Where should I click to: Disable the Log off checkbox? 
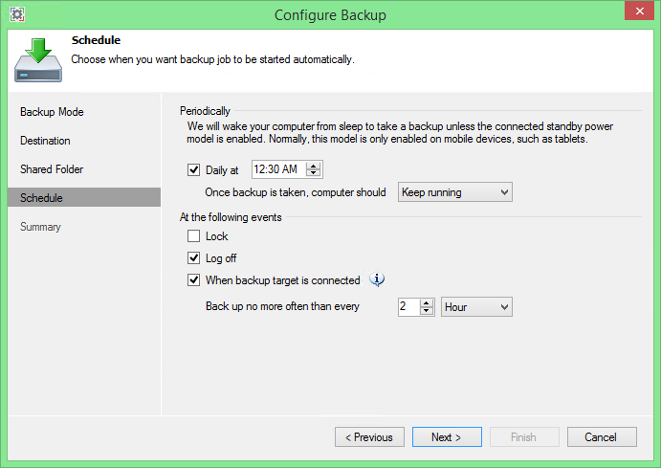point(193,257)
